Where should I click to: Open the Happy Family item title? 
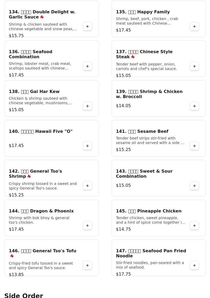click(x=143, y=12)
